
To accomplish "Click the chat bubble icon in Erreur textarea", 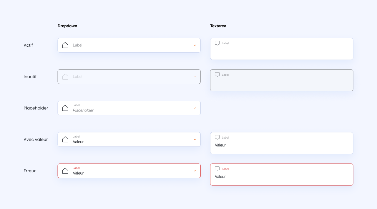I will [217, 169].
